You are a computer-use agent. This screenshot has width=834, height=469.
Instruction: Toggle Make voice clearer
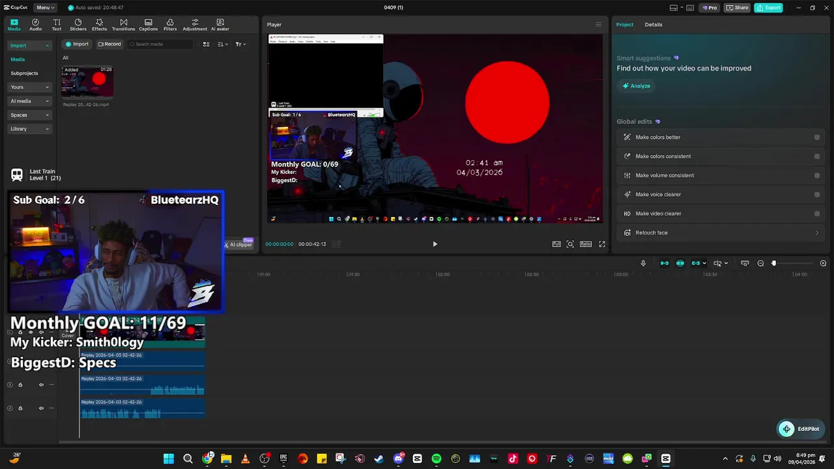[816, 194]
